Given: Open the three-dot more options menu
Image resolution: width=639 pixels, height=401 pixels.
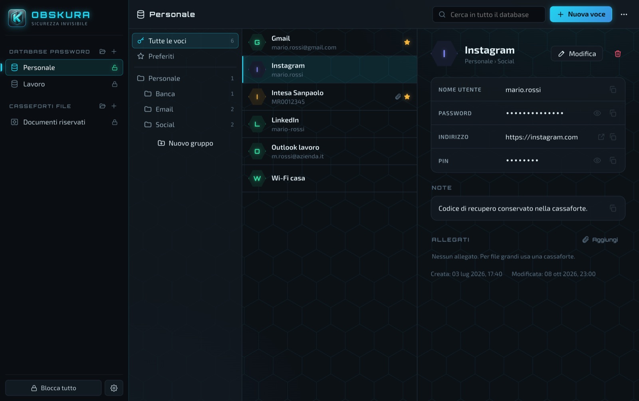Looking at the screenshot, I should pos(624,14).
